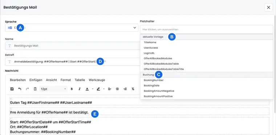Click the 'Ihre Anmeldung für' line
This screenshot has width=276, height=135.
pyautogui.click(x=49, y=113)
